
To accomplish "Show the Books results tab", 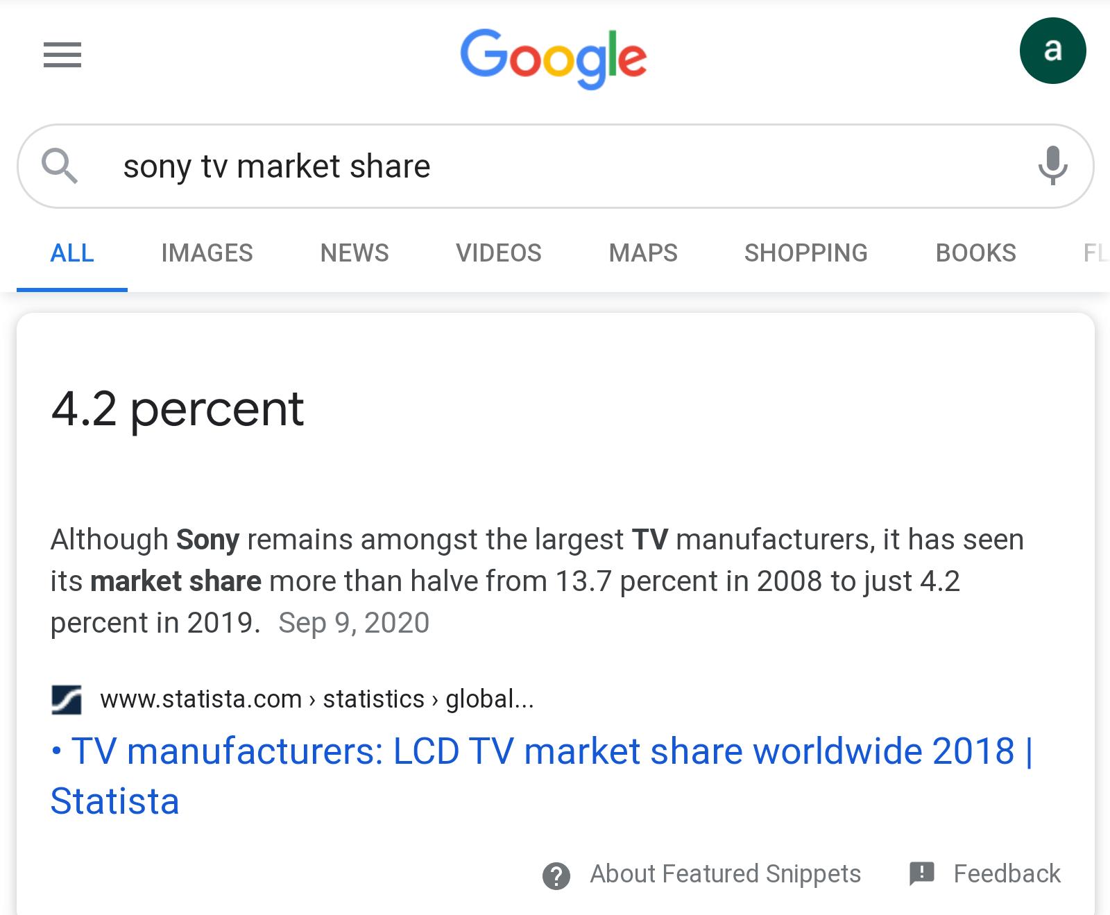I will [975, 253].
